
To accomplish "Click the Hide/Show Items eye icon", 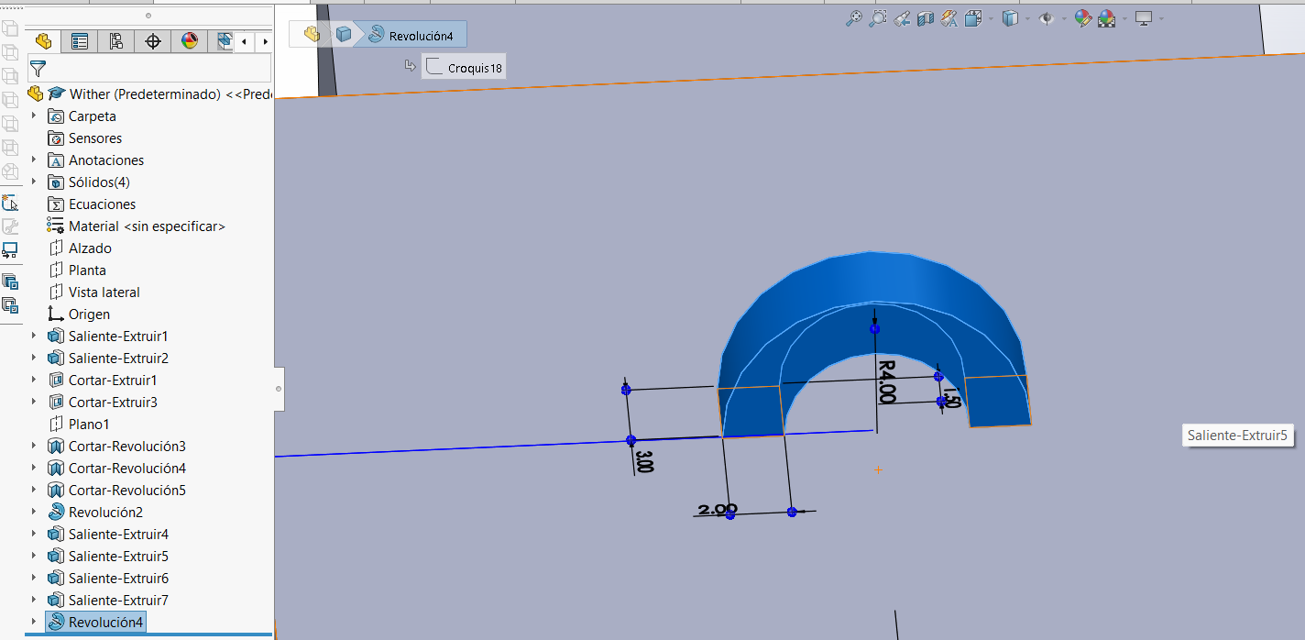I will (x=1047, y=18).
